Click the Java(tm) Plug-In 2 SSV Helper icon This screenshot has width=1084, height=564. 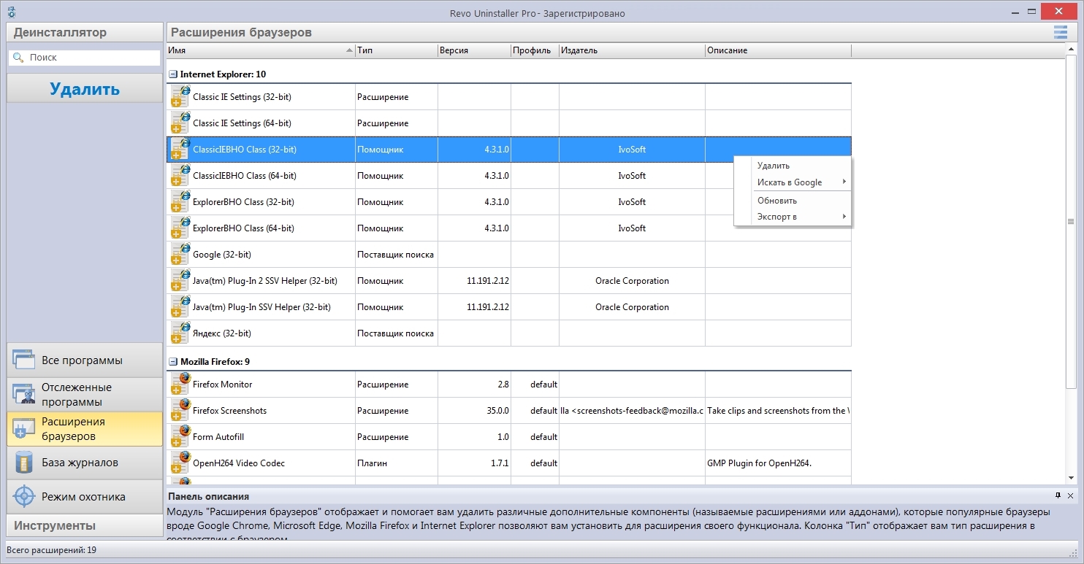pos(180,280)
